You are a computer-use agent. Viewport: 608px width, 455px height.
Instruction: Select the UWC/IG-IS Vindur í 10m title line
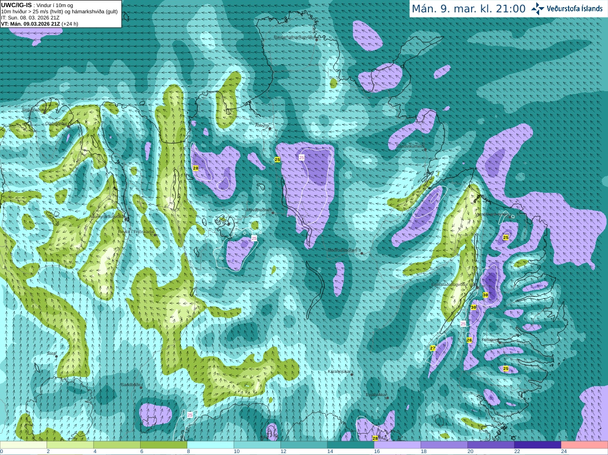click(37, 5)
